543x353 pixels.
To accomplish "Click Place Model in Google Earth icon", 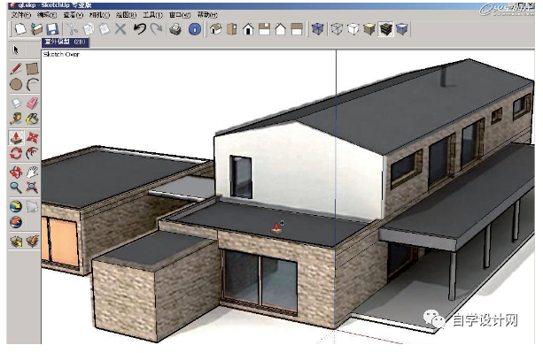I will (x=16, y=222).
